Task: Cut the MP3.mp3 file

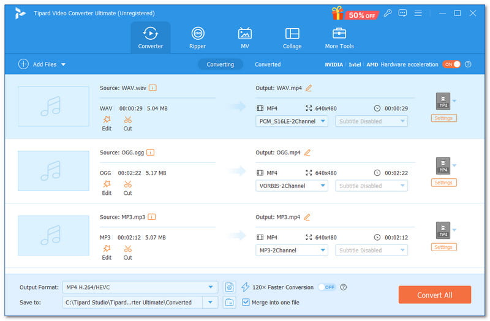Action: click(x=127, y=253)
